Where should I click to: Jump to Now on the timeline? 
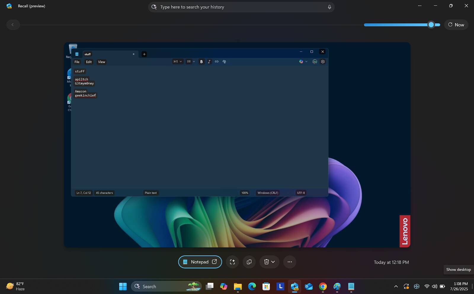(x=456, y=25)
